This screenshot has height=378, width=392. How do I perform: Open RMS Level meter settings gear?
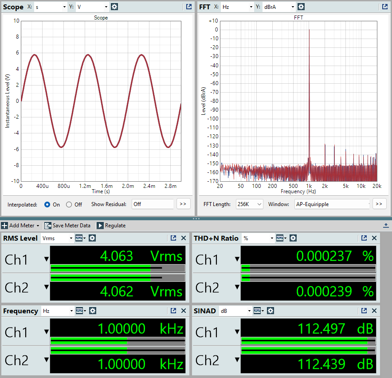point(92,238)
